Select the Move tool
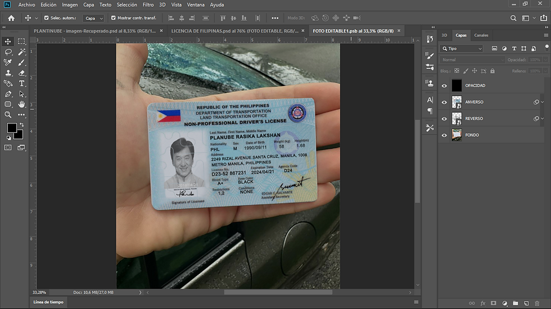This screenshot has height=309, width=551. coord(8,41)
